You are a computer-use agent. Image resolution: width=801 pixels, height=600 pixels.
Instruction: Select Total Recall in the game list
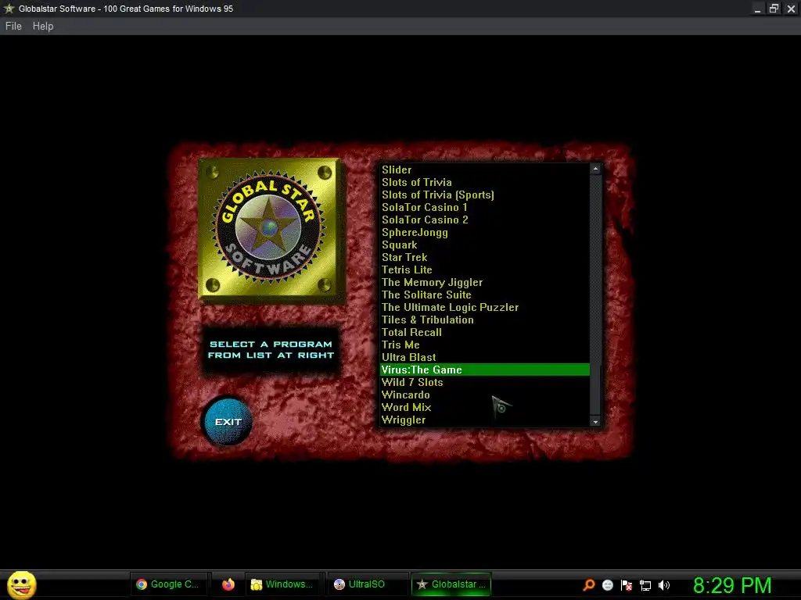coord(485,332)
